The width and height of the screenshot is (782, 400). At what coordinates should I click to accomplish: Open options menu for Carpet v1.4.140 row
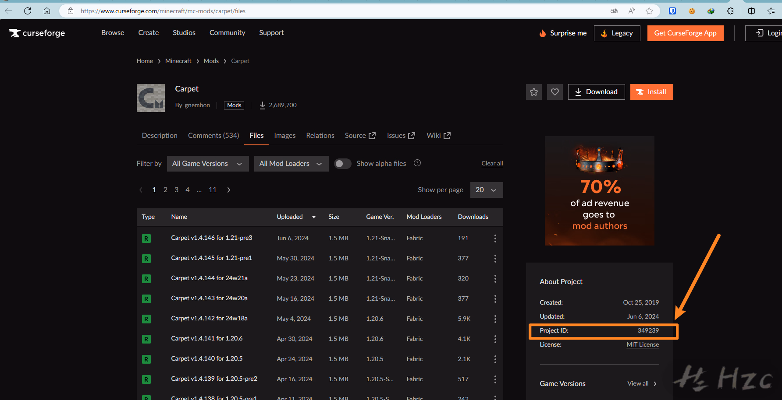point(495,359)
